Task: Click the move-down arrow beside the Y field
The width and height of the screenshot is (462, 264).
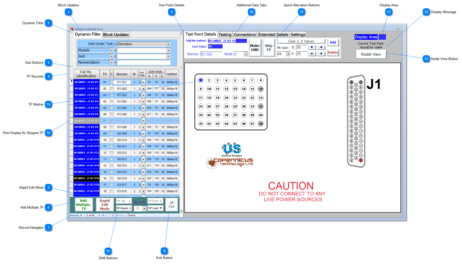Action: point(321,54)
